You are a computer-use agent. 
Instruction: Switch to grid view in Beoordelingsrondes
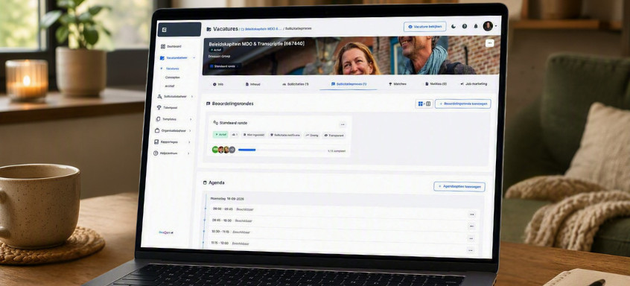[420, 104]
